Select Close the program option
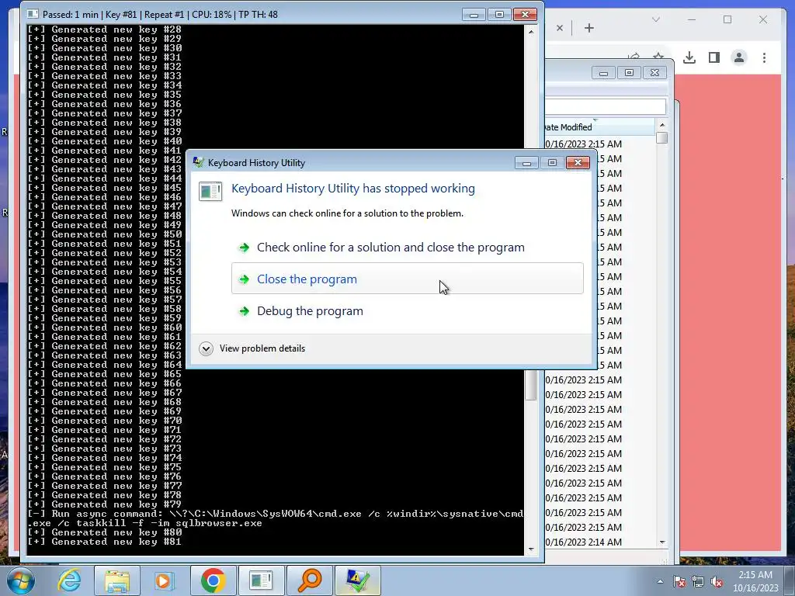This screenshot has height=596, width=795. point(407,279)
